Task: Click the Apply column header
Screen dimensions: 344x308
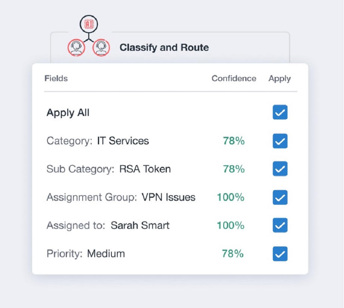Action: (279, 78)
